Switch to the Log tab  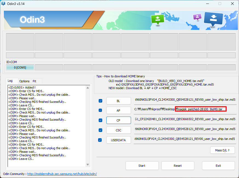point(12,81)
